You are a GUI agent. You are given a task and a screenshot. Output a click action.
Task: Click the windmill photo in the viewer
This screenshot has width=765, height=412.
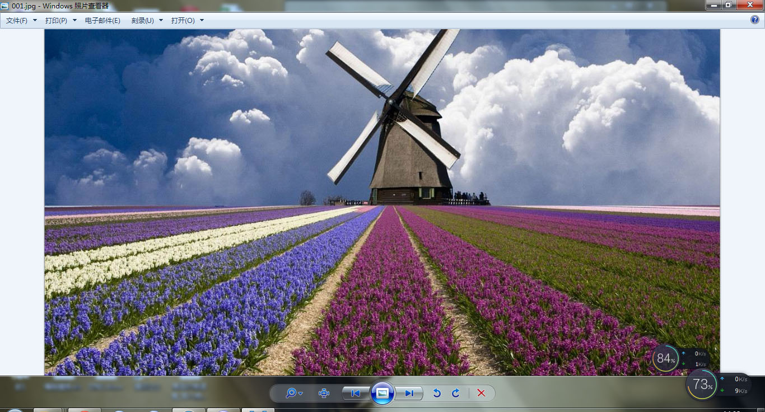click(382, 202)
